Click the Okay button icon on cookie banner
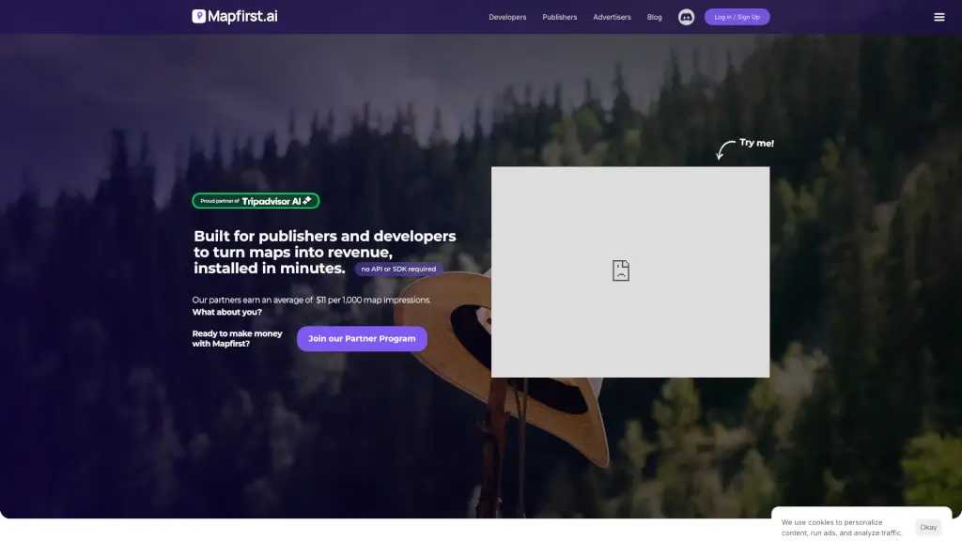The height and width of the screenshot is (541, 962). pyautogui.click(x=928, y=527)
